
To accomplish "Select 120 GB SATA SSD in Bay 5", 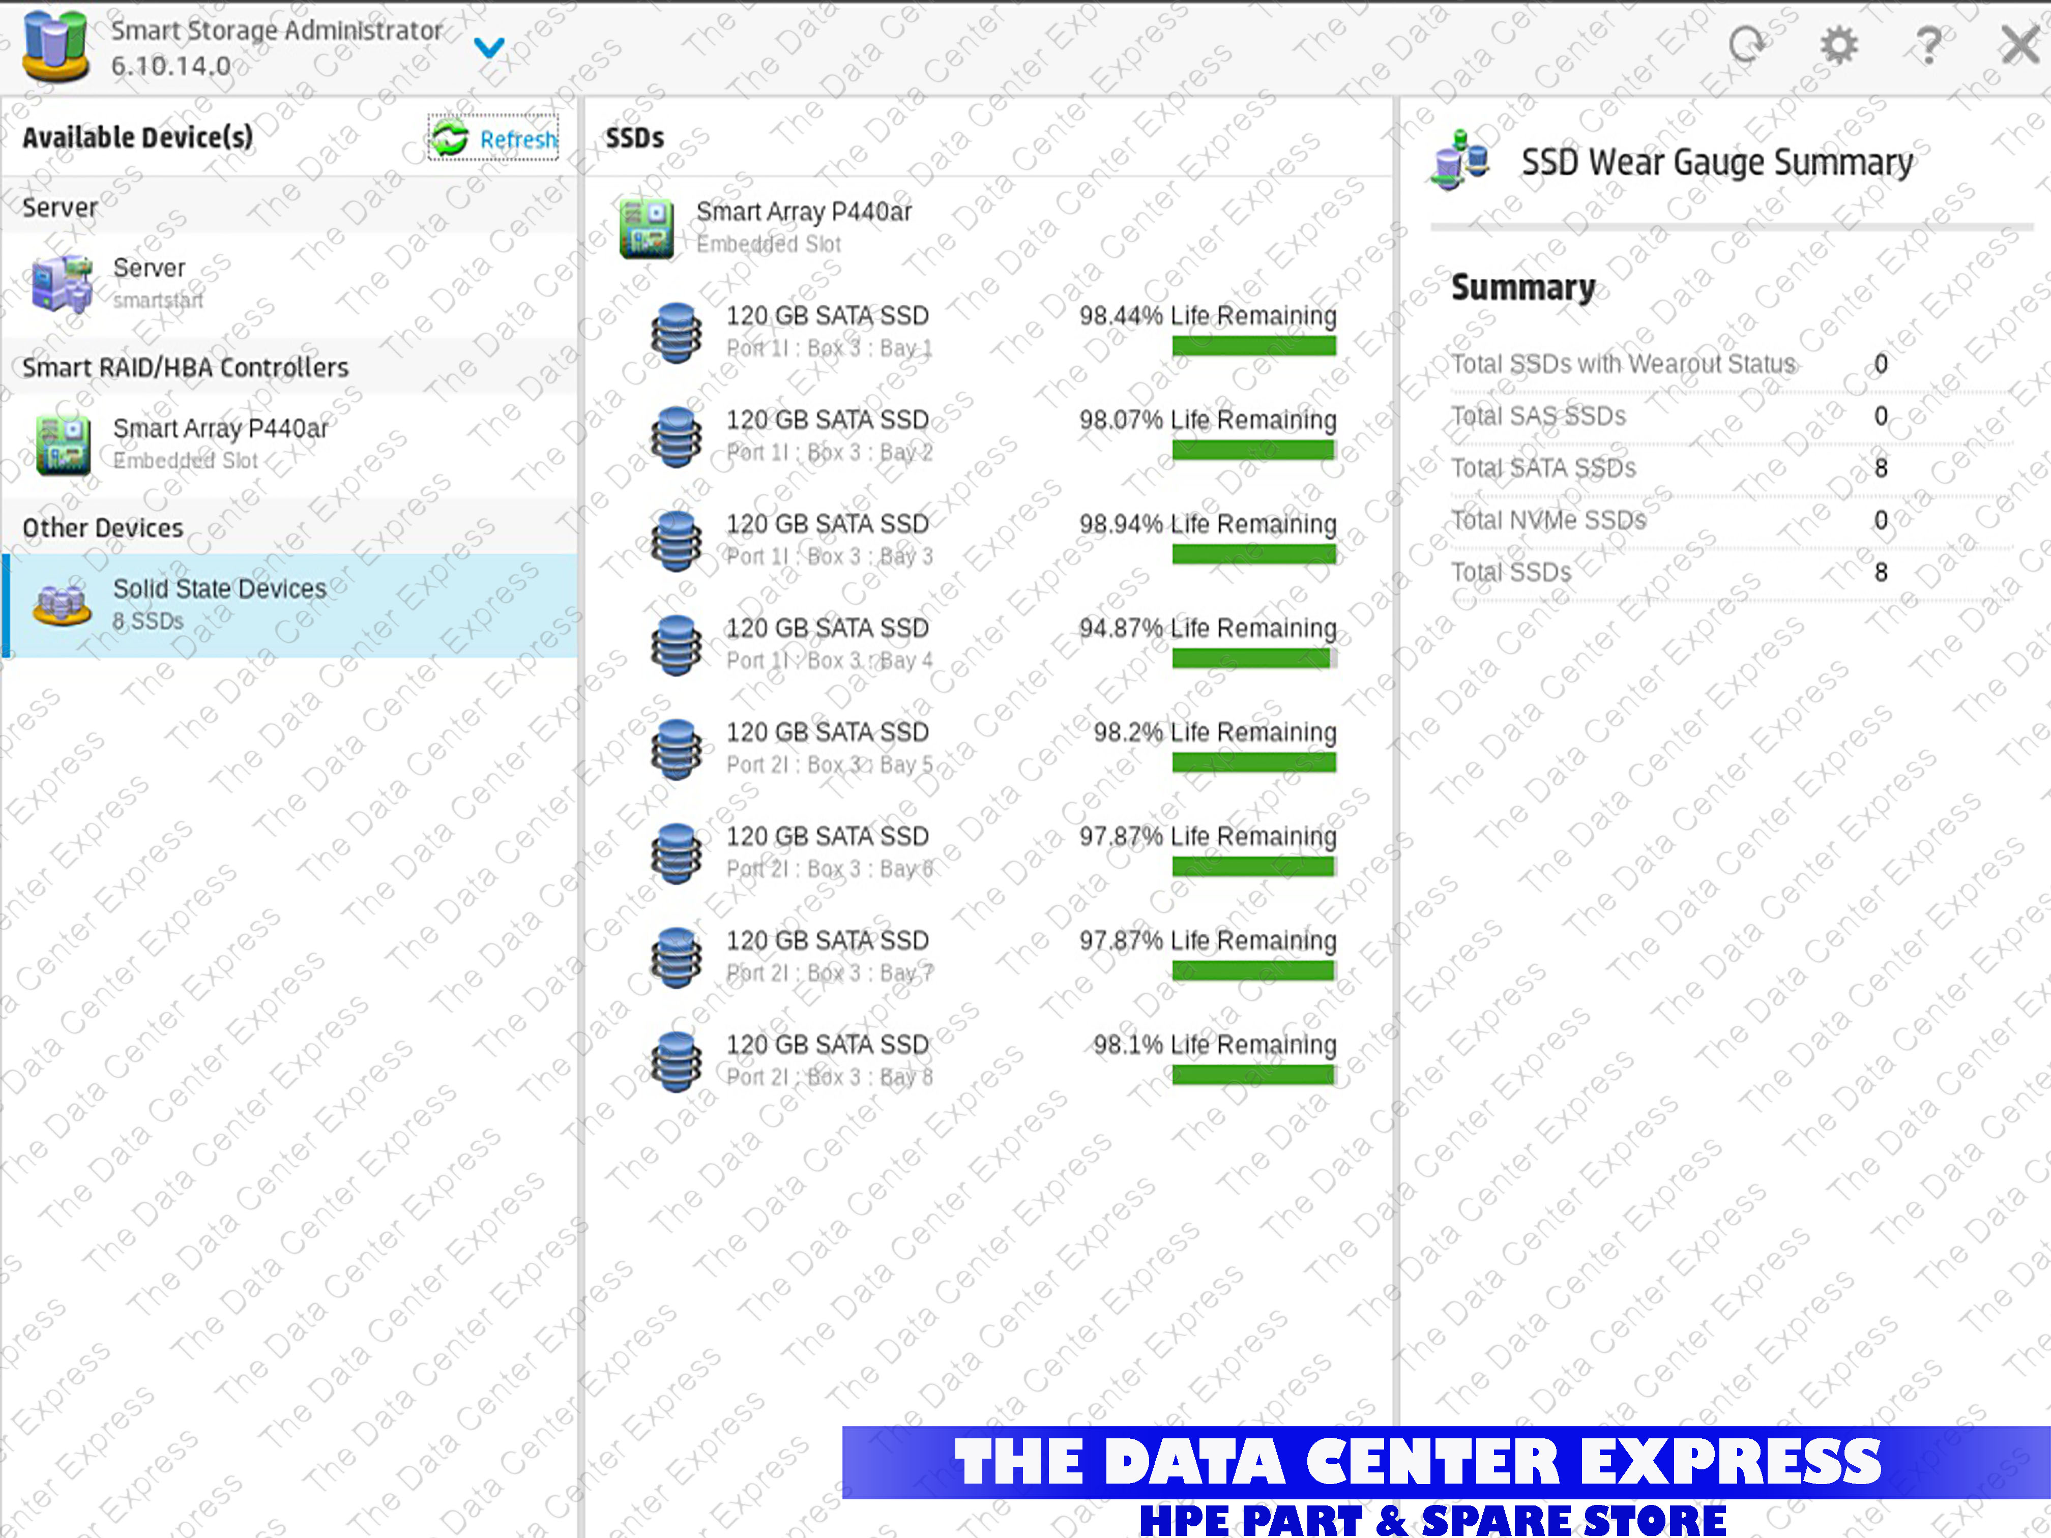I will pos(827,732).
